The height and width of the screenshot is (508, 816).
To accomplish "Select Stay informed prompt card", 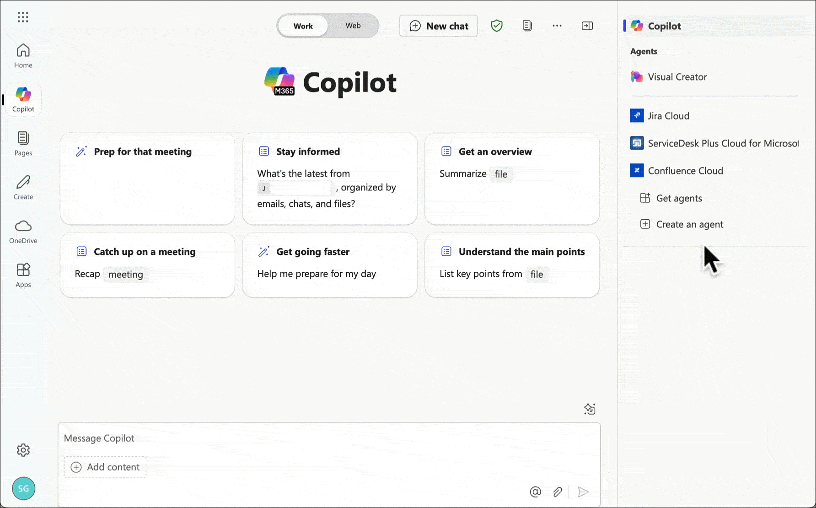I will (x=330, y=179).
